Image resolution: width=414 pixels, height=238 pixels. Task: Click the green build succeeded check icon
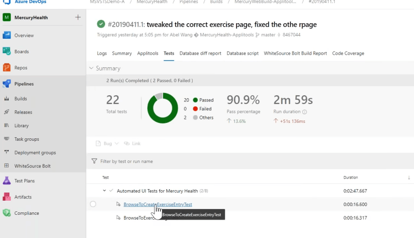(101, 24)
